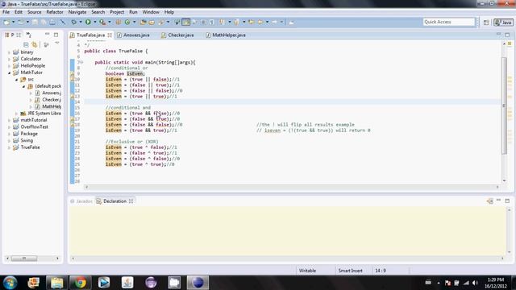Click the Search flashlight toolbar icon
Viewport: 516px width, 290px height.
coord(161,22)
